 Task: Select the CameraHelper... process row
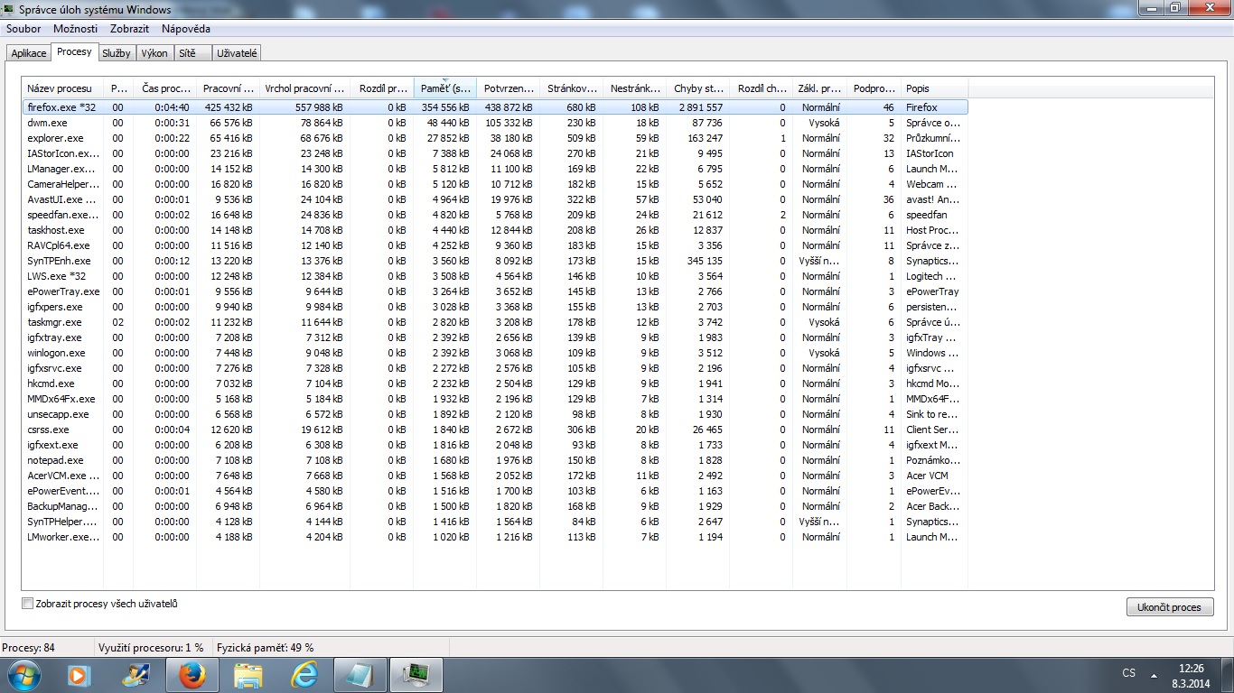pos(494,184)
